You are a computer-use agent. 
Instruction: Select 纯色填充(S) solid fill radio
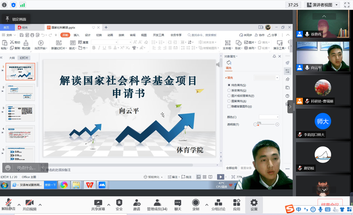[229, 85]
